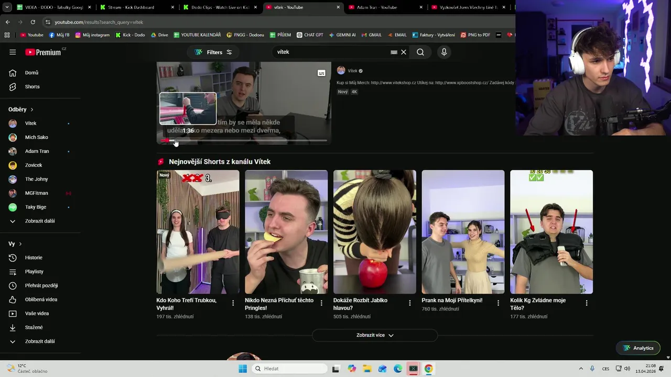Start voice search with the microphone icon

pyautogui.click(x=444, y=52)
